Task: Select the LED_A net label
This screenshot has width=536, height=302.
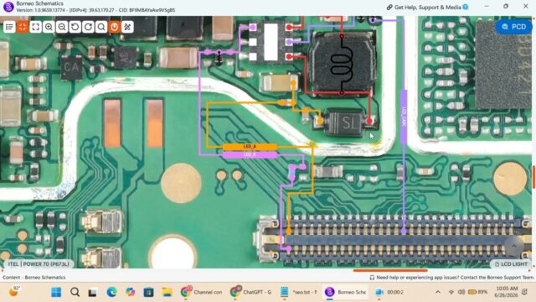Action: (x=250, y=147)
